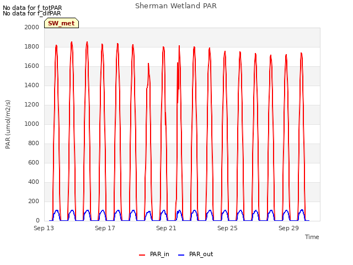353x265 pixels.
Task: Select the chart title Sherman Wetland PAR
Action: [x=176, y=6]
